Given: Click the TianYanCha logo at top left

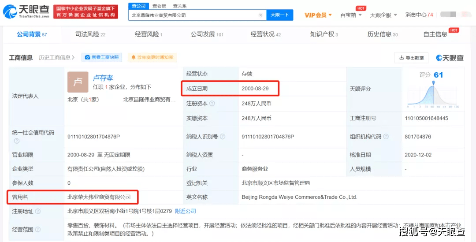Looking at the screenshot, I should [26, 11].
